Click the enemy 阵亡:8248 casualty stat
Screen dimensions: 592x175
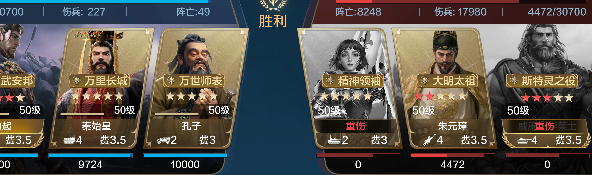(x=358, y=12)
